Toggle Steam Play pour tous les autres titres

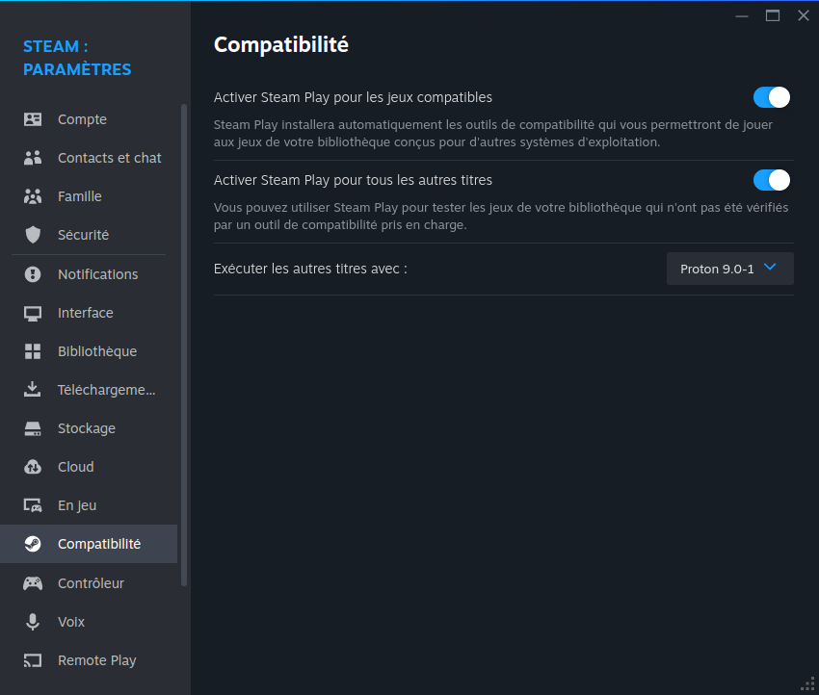pyautogui.click(x=772, y=181)
